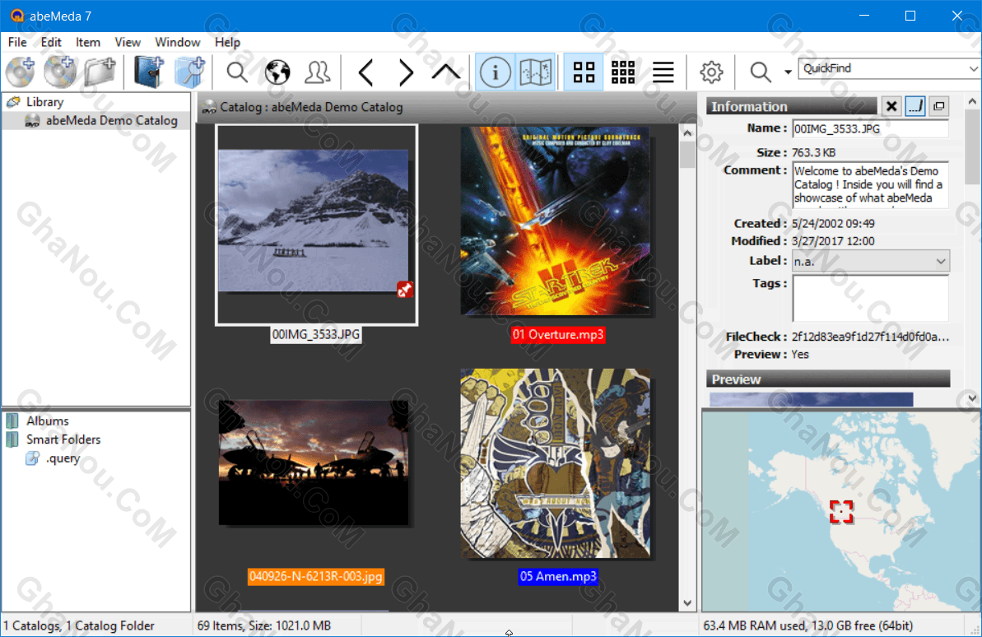Click the catalog thumbnail pane scroll down arrow

tap(687, 602)
